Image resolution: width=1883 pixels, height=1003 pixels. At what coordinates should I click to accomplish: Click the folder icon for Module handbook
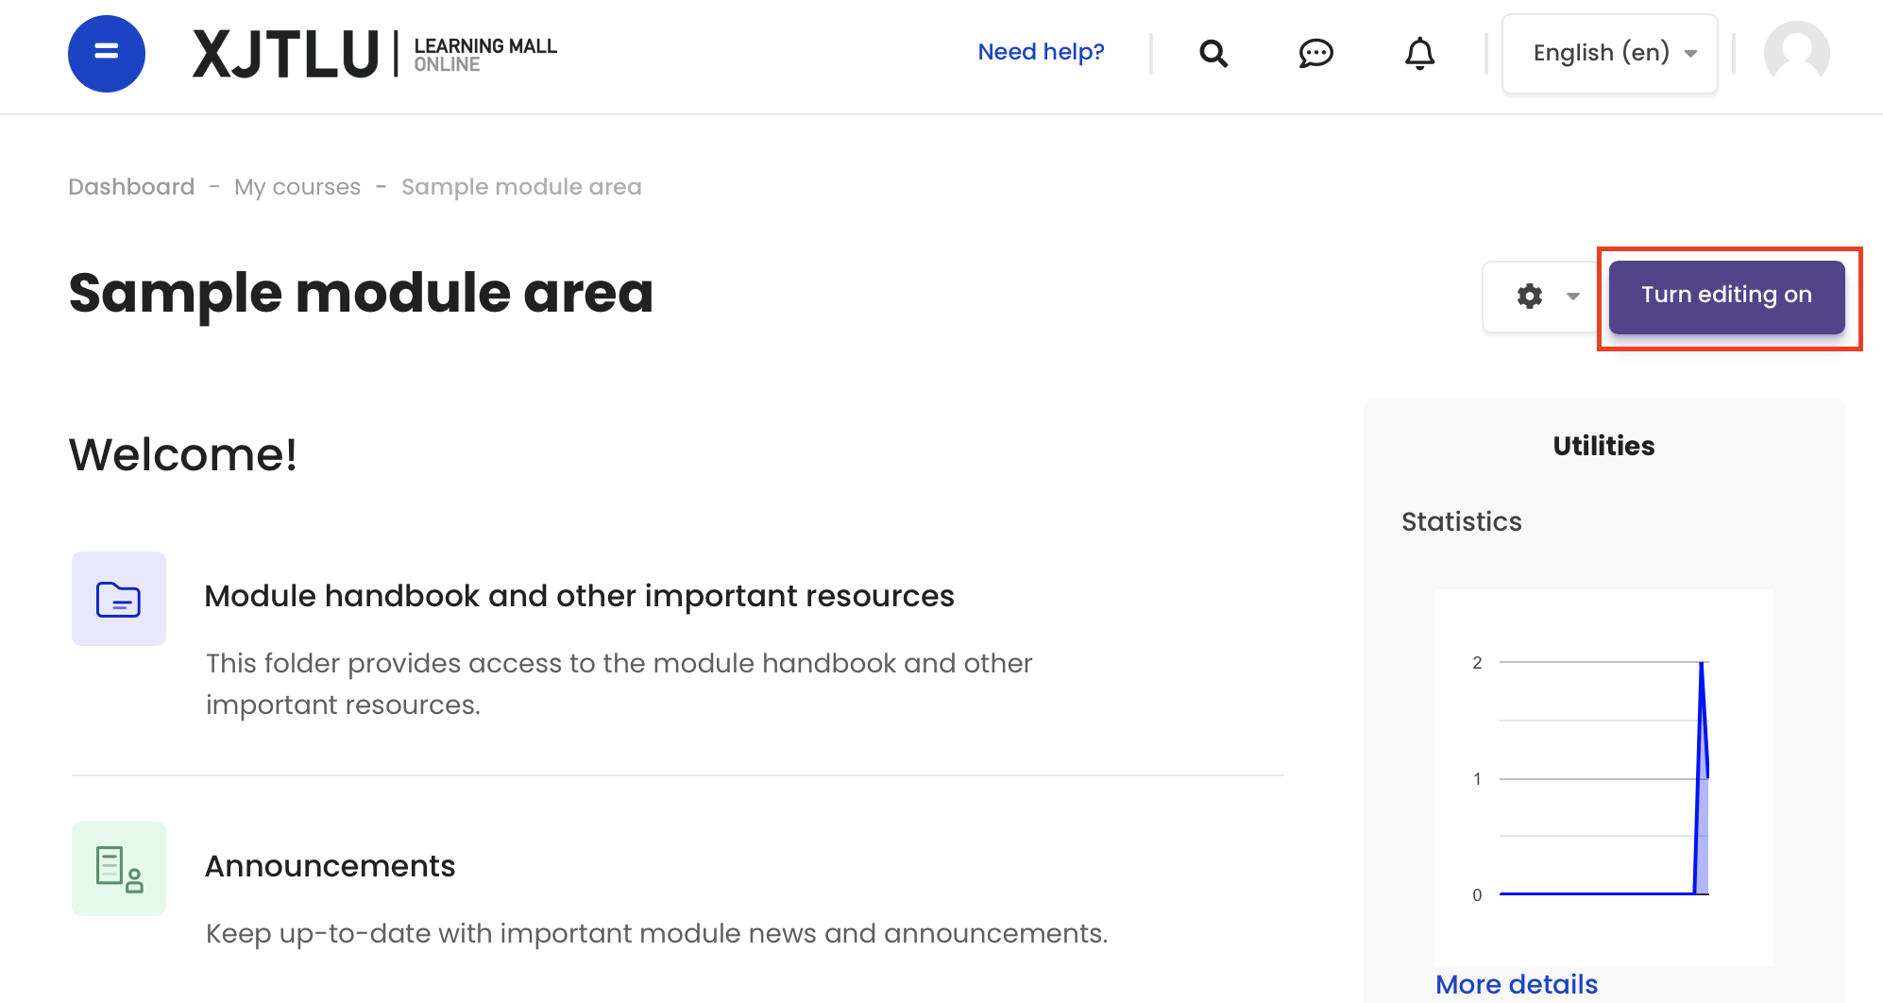tap(119, 599)
